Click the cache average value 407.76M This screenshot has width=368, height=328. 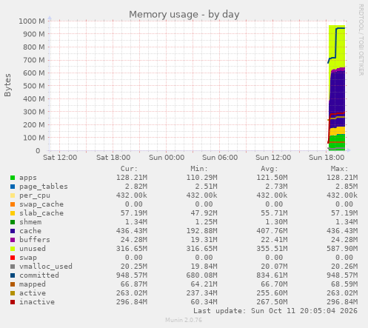pos(272,231)
